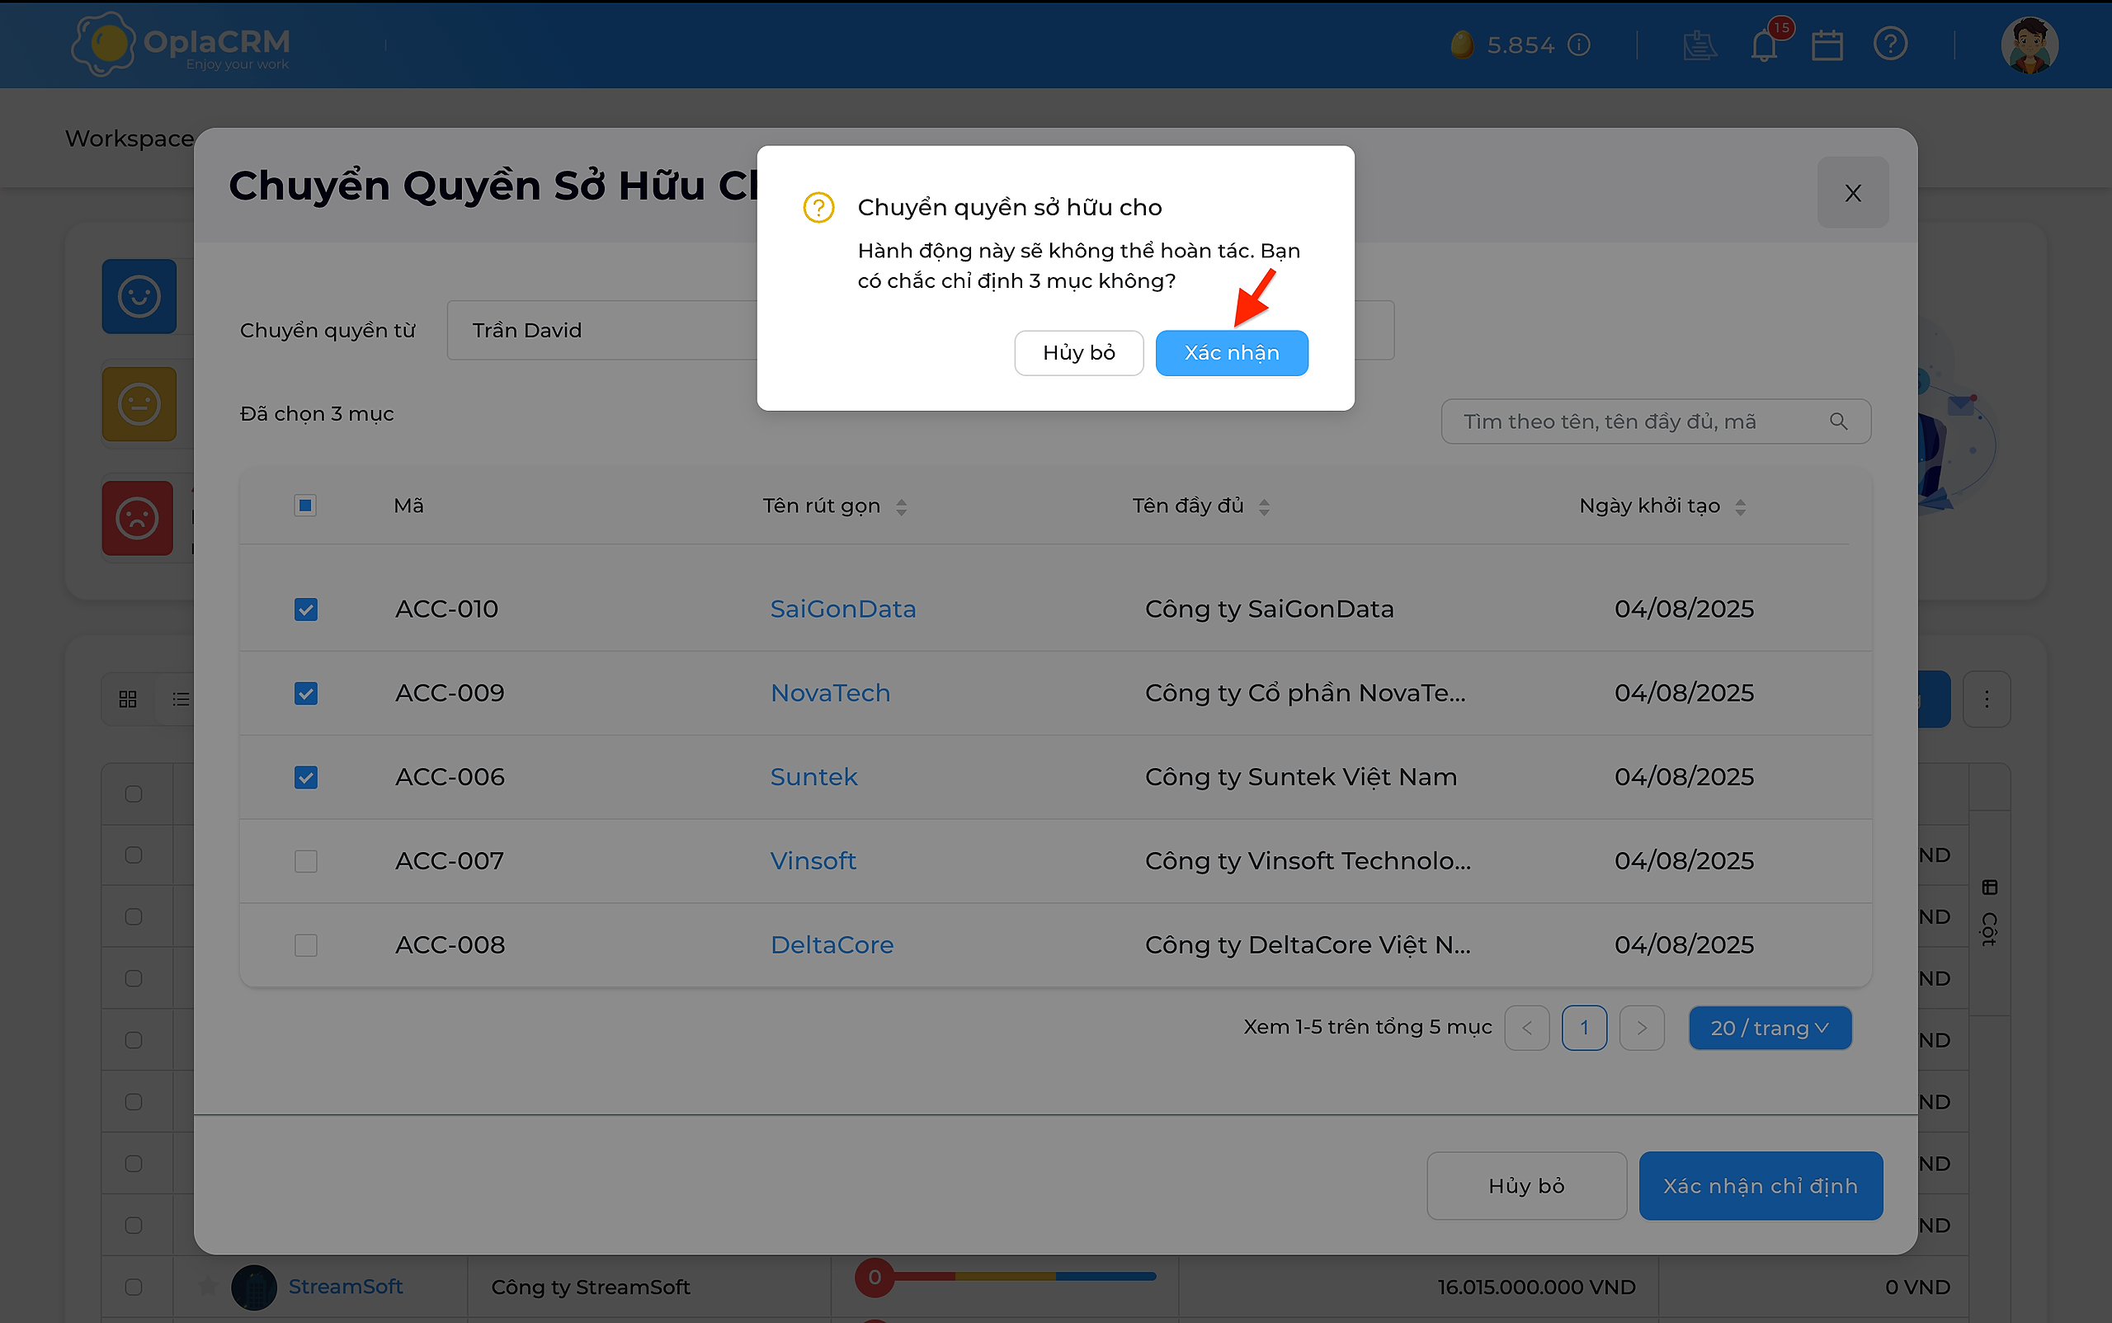Go to next page arrow
2112x1323 pixels.
(x=1642, y=1028)
